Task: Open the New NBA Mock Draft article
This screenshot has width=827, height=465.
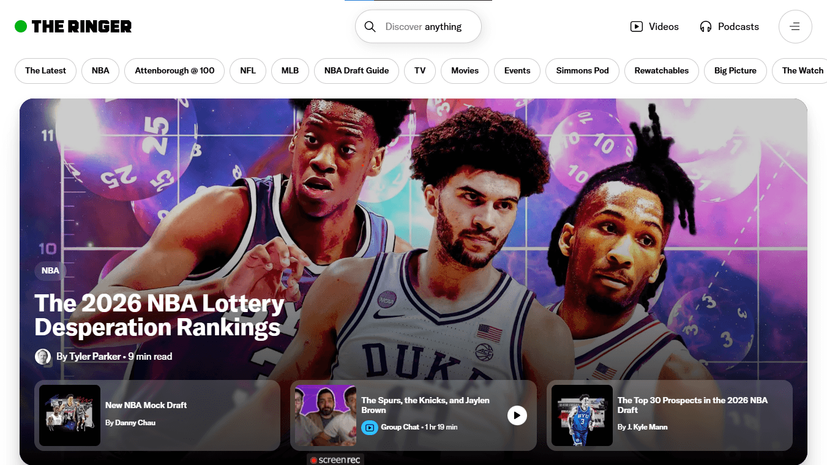Action: (x=146, y=405)
